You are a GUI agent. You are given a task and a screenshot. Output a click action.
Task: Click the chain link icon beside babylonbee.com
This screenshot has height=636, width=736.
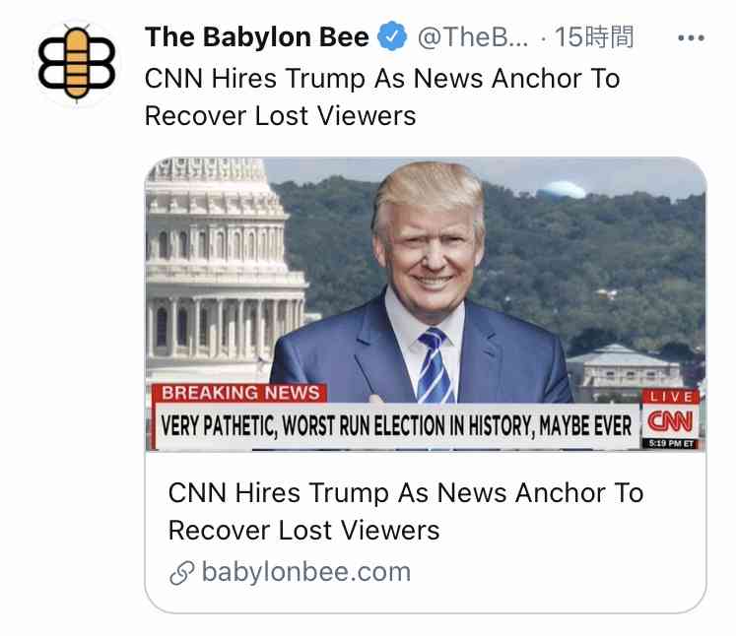181,573
